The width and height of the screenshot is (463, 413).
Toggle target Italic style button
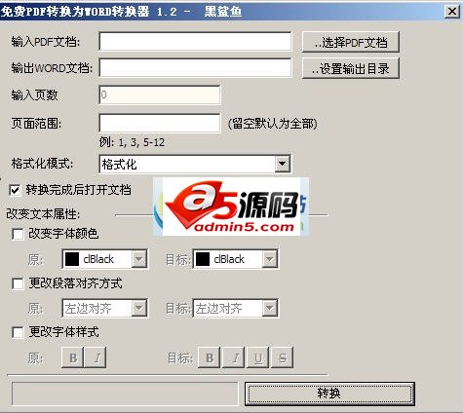pyautogui.click(x=234, y=357)
